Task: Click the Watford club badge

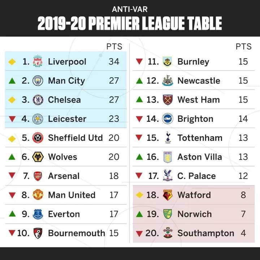Action: [168, 195]
